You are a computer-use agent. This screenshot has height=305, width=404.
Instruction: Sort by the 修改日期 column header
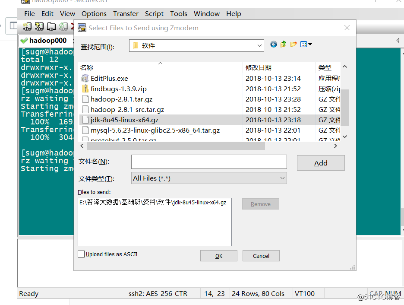(x=279, y=67)
